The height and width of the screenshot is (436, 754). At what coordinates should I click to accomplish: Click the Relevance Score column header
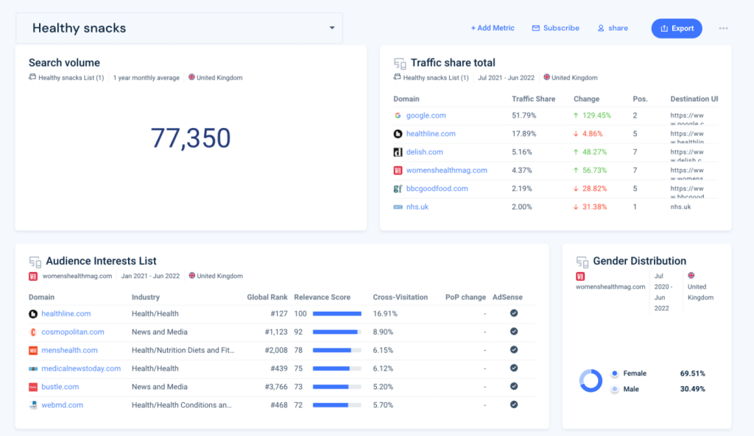point(323,298)
